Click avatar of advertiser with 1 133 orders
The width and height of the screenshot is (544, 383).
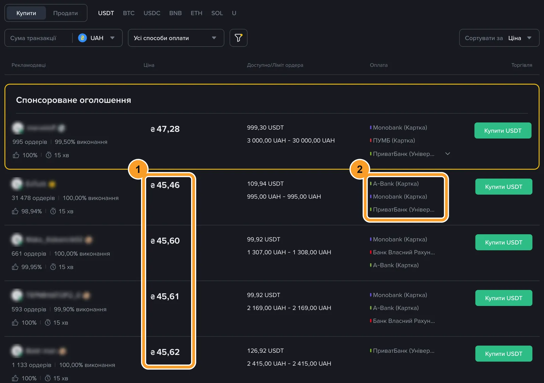click(x=17, y=351)
